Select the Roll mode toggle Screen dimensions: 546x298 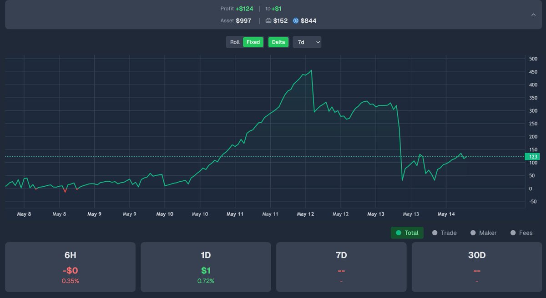point(235,42)
